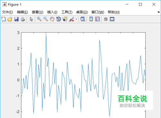Click the y-axis label 3
Screen dimensions: 161x118
[18, 32]
